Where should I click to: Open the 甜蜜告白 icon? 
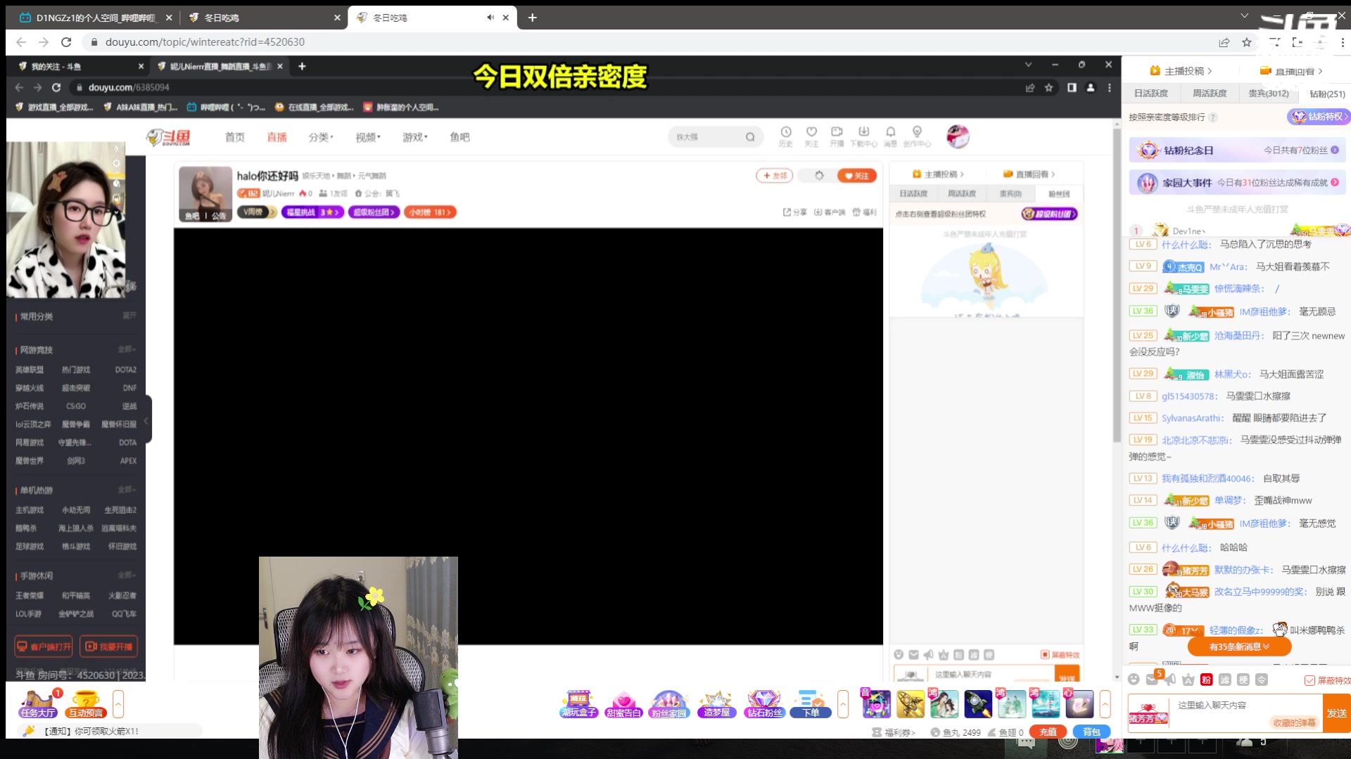(x=624, y=704)
